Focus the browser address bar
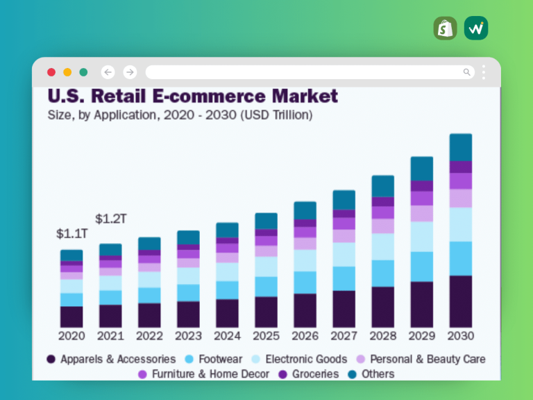 (x=310, y=72)
